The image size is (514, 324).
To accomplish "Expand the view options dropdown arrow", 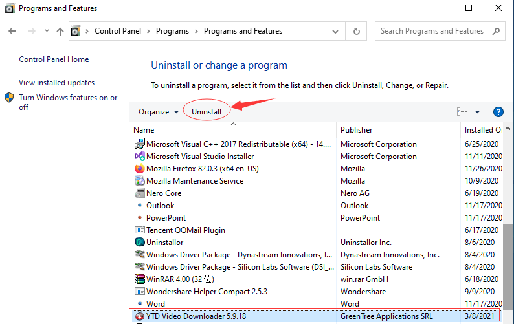I will coord(477,112).
